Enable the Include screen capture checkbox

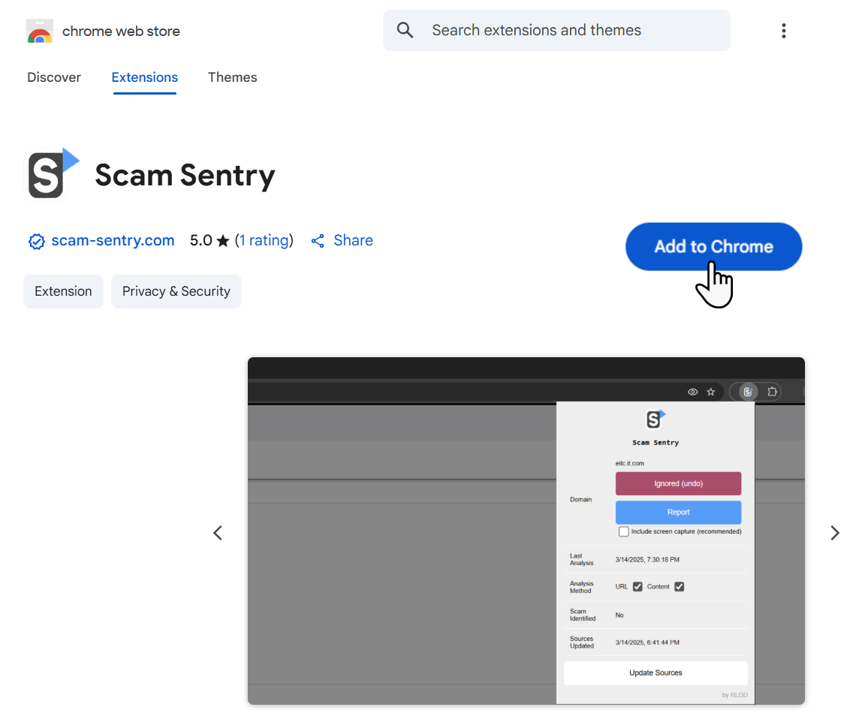(624, 531)
